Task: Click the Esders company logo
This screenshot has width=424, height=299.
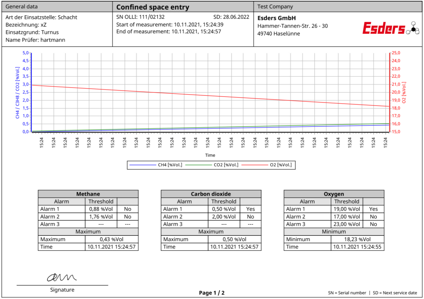Action: 391,28
